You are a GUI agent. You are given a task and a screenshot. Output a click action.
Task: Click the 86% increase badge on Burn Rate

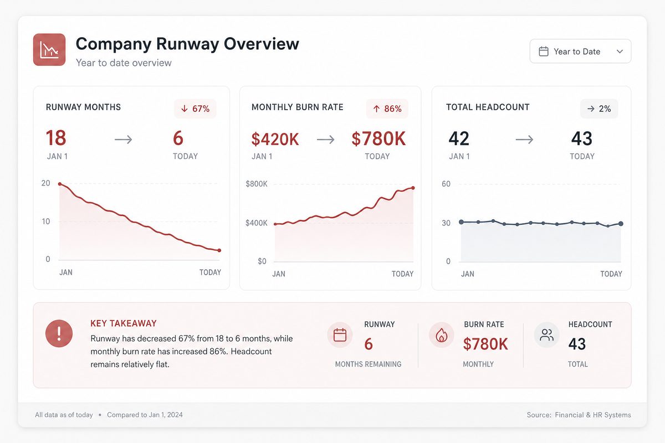coord(387,109)
